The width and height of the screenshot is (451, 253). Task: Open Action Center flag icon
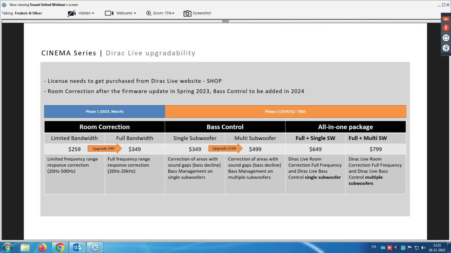(410, 248)
